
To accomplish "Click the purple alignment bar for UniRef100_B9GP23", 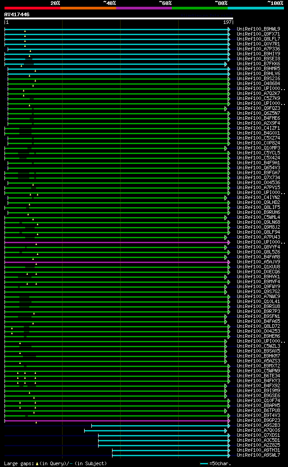I will [x=117, y=421].
